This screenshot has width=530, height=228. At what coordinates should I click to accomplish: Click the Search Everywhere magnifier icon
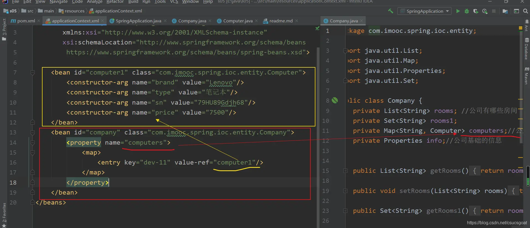pos(525,11)
